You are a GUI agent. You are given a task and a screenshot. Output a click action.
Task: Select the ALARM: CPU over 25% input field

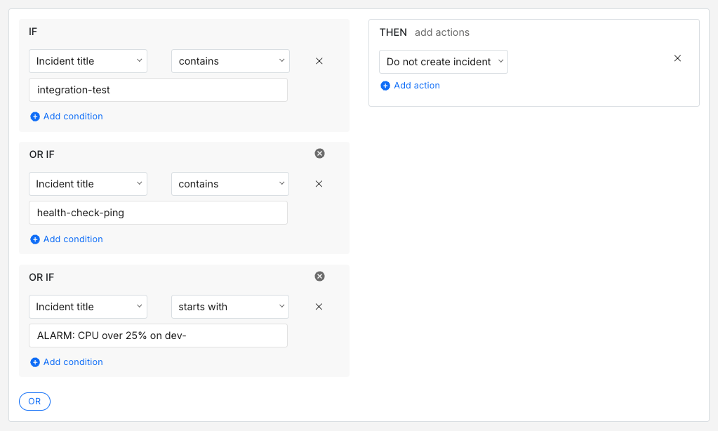point(158,335)
